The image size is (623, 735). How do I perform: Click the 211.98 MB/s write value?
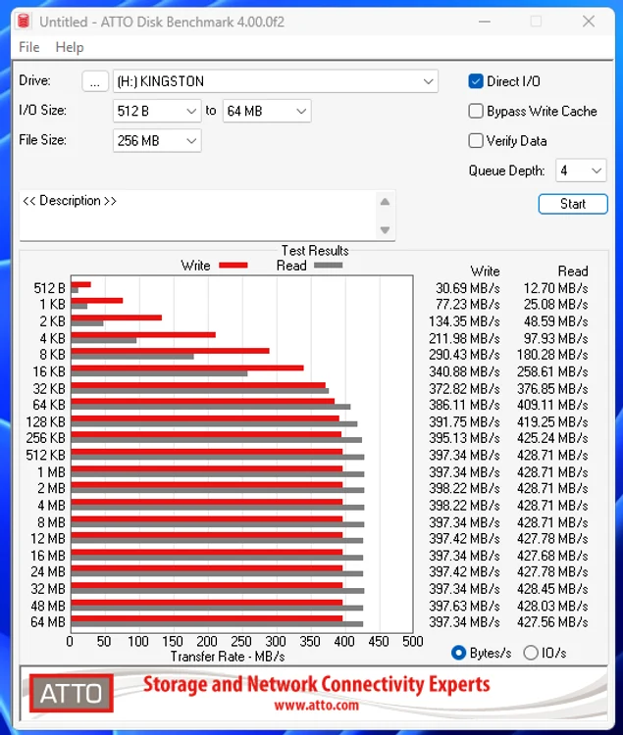464,338
